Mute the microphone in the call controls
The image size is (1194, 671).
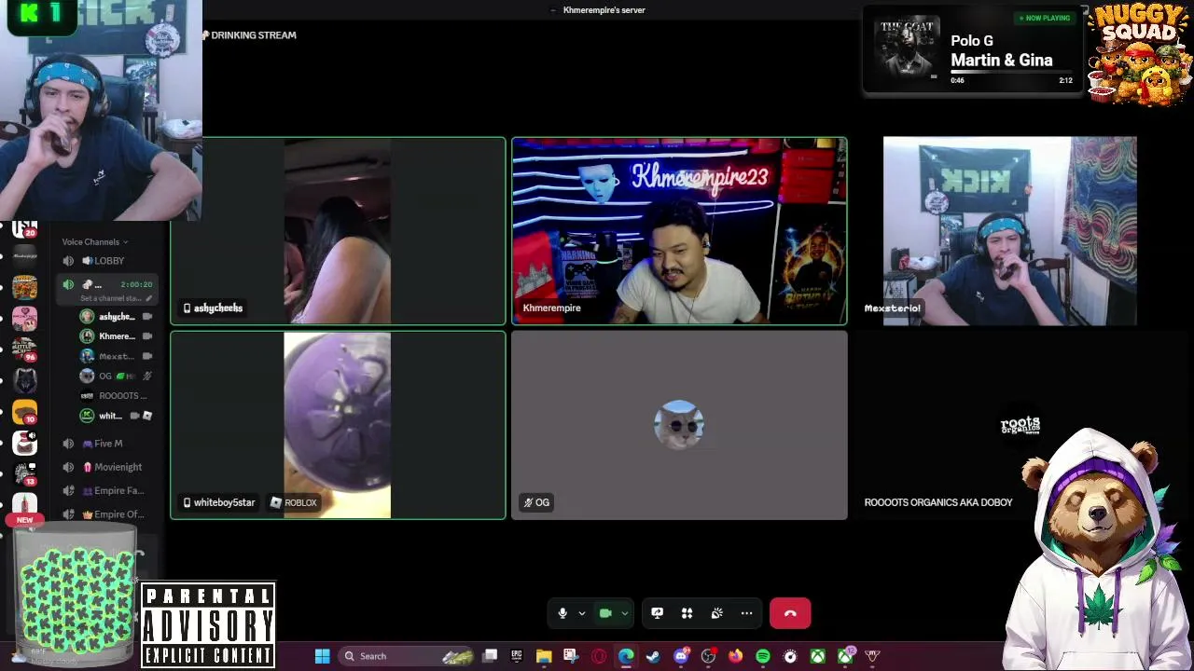(562, 613)
